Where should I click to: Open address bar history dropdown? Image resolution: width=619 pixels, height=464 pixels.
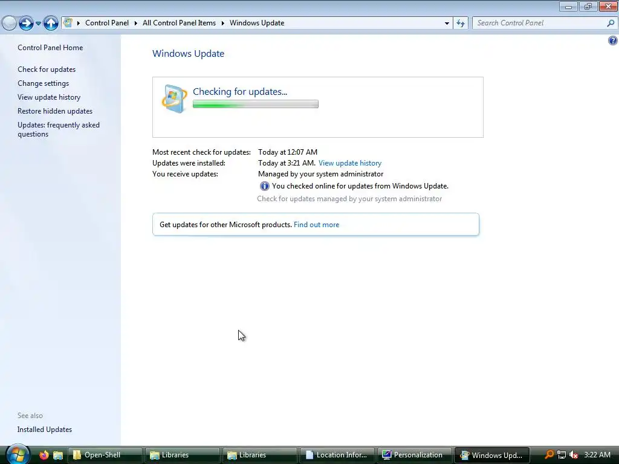point(447,23)
